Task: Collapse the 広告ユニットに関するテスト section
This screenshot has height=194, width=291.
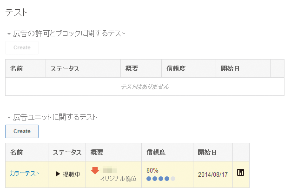Action: coord(9,117)
